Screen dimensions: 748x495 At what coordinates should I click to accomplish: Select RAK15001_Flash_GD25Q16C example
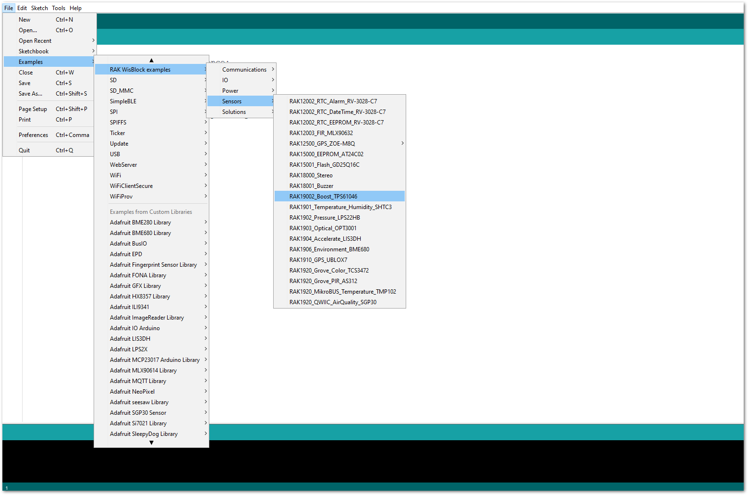tap(339, 165)
